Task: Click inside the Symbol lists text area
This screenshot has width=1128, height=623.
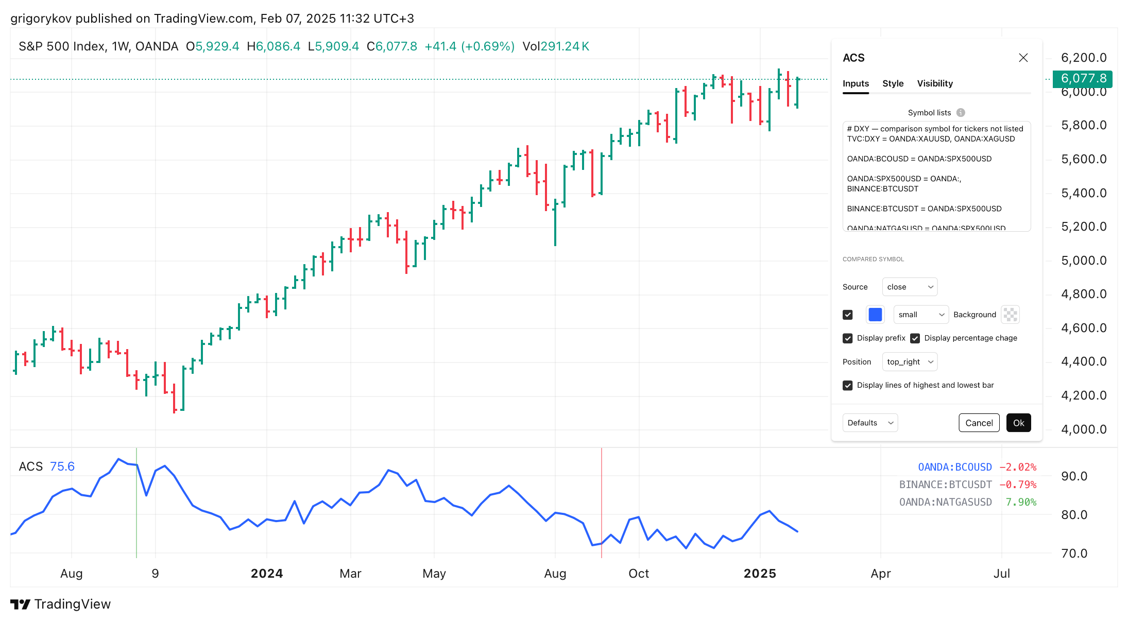Action: click(936, 177)
